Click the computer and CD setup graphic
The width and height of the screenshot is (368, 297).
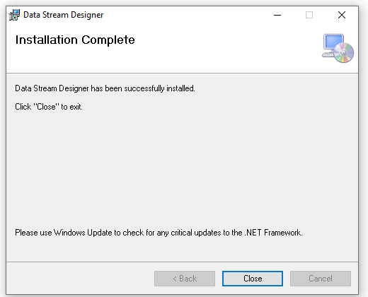pos(338,48)
